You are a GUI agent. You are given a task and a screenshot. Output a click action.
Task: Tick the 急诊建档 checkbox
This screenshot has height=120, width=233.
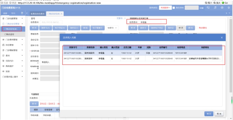tap(197, 28)
